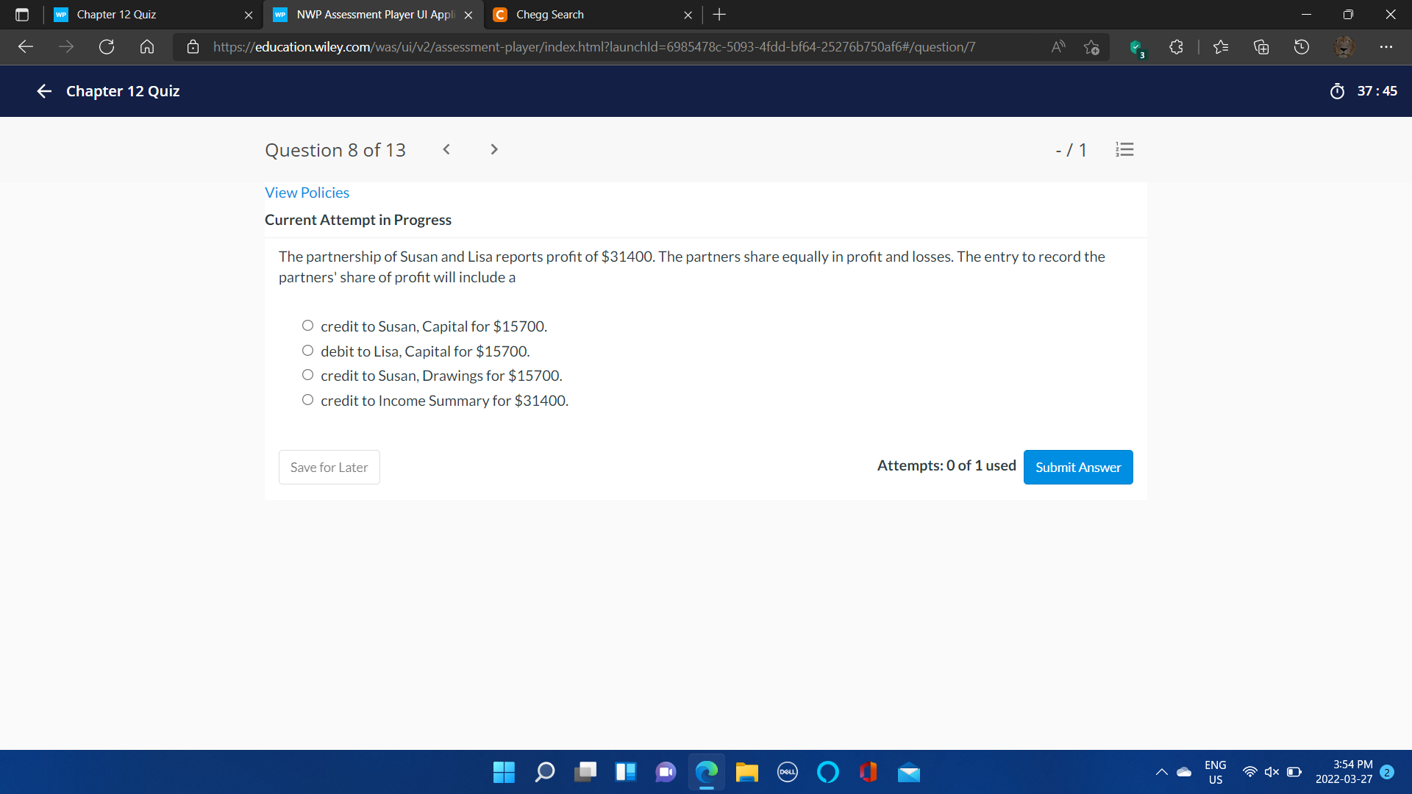The height and width of the screenshot is (794, 1412).
Task: Click the browser refresh icon
Action: tap(107, 47)
